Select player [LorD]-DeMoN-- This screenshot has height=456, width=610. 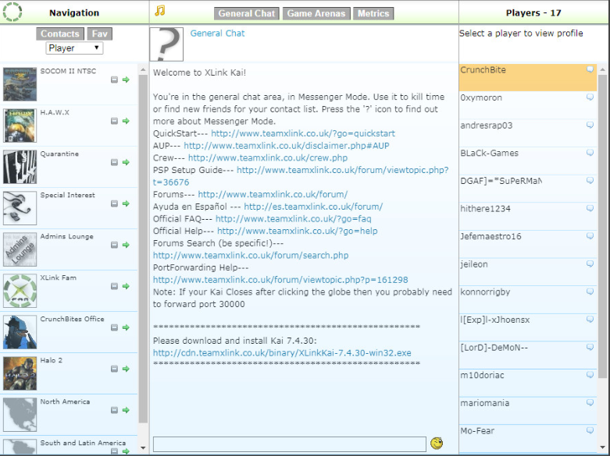(528, 355)
